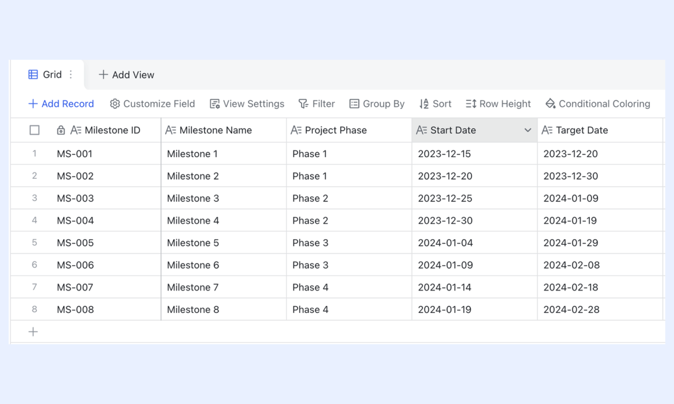
Task: Tick the select-all checkbox in header
Action: [34, 130]
